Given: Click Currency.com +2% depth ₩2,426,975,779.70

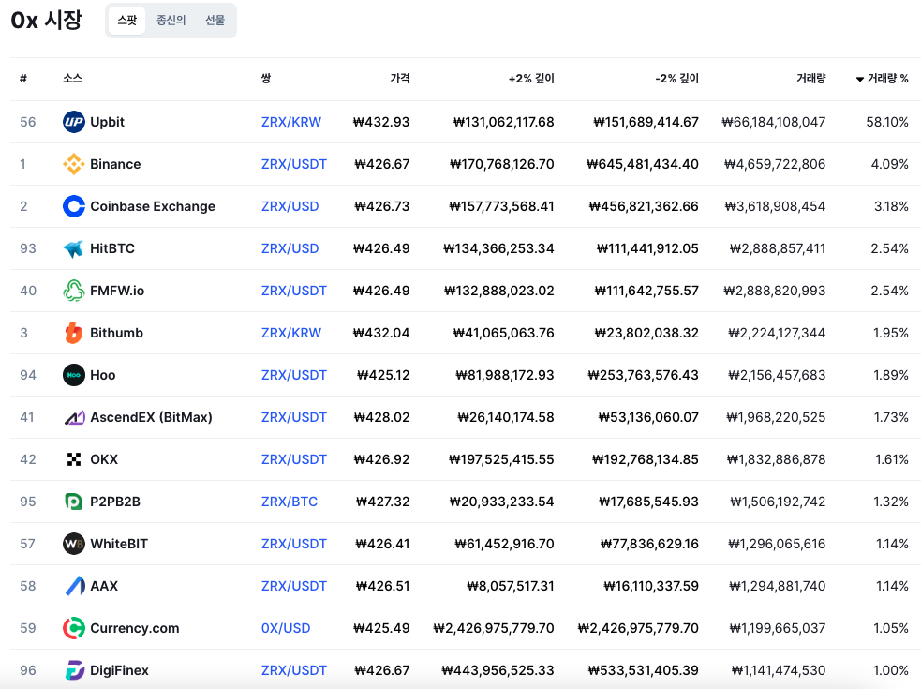Looking at the screenshot, I should (x=494, y=628).
